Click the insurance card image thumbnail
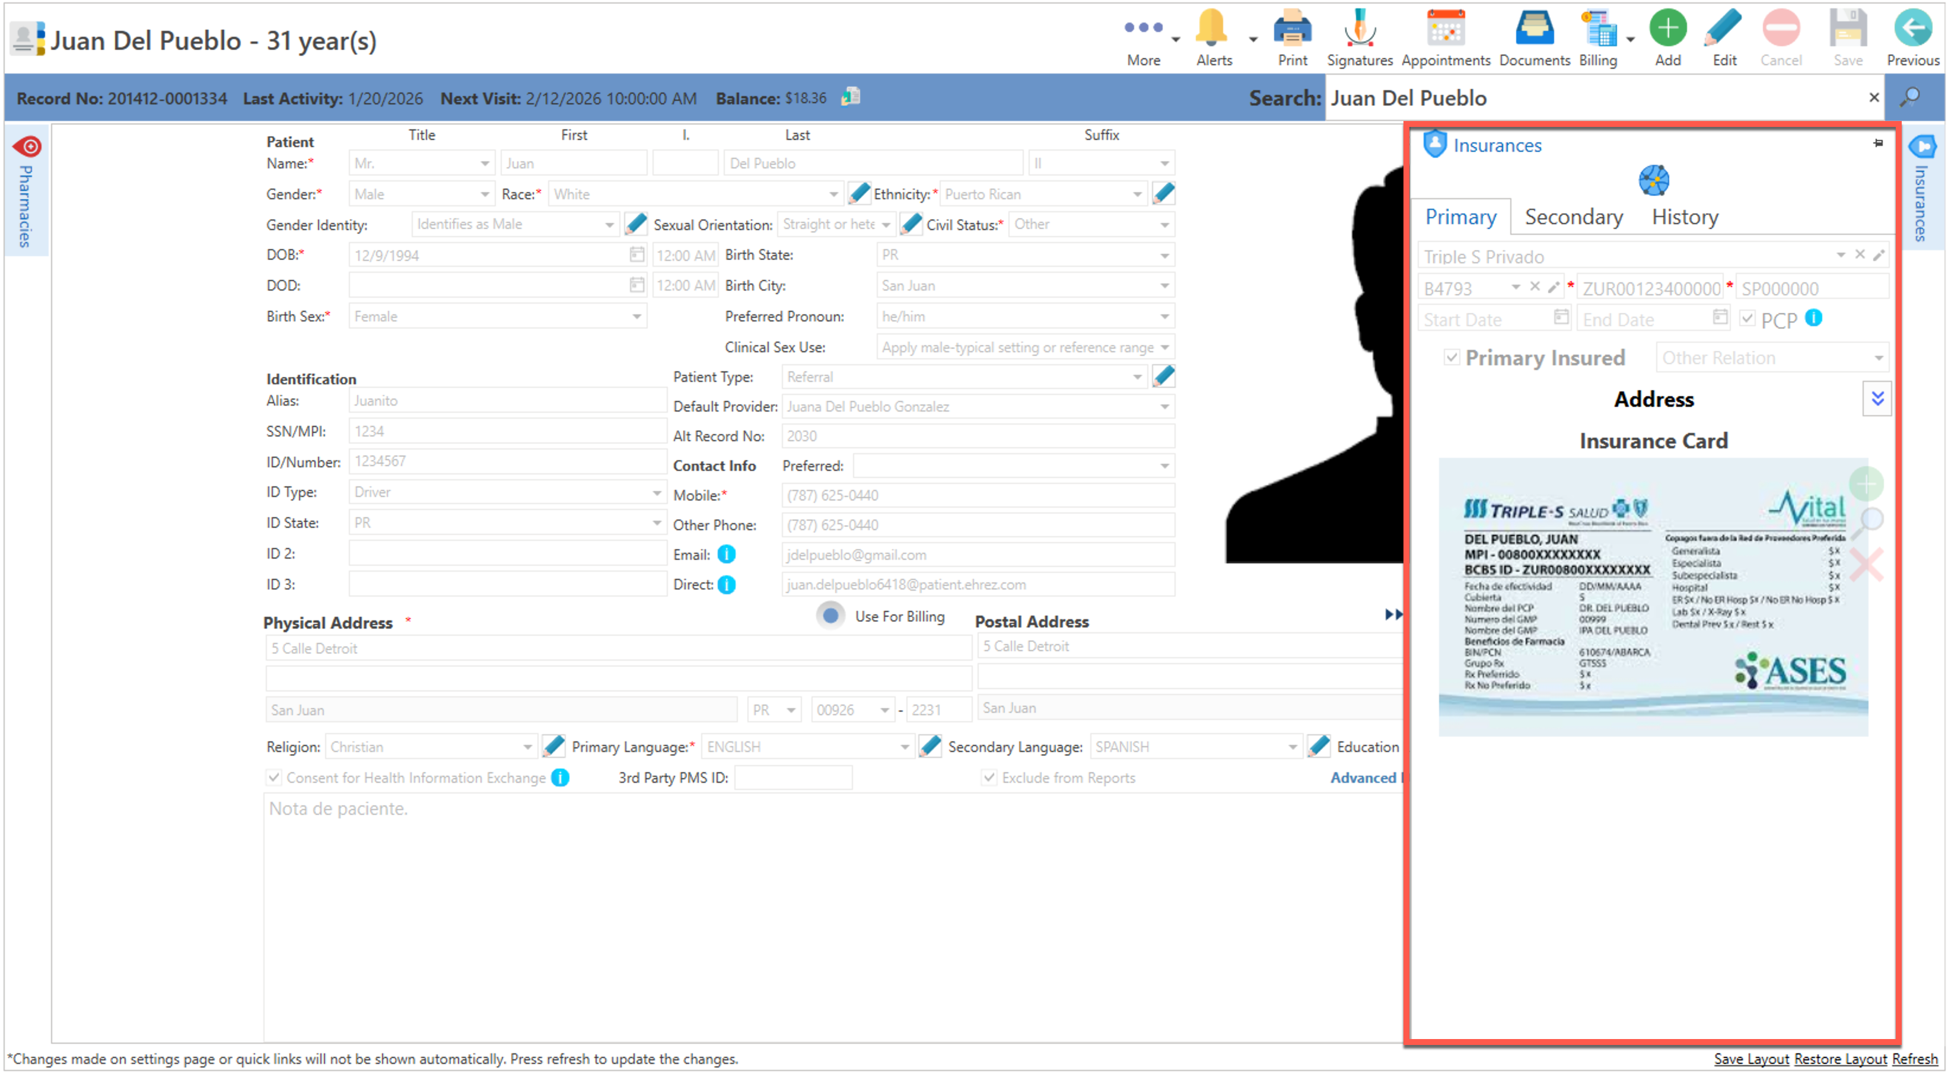Screen dimensions: 1948x1077 coord(1653,597)
